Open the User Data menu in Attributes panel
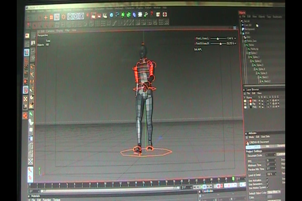This screenshot has width=302, height=201. [265, 137]
